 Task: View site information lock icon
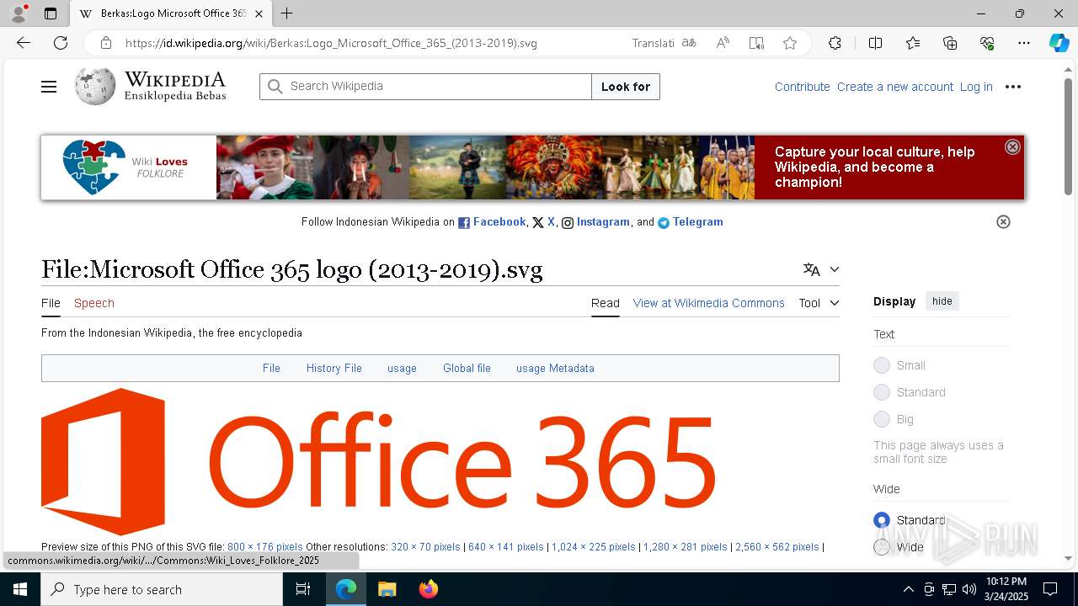(x=105, y=43)
